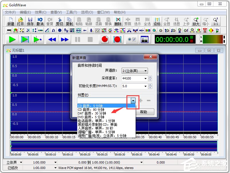Screen dimensions: 230x173
Task: Play selection with second green button
Action: pyautogui.click(x=25, y=40)
